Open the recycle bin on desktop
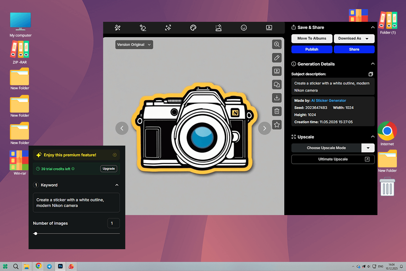 387,186
